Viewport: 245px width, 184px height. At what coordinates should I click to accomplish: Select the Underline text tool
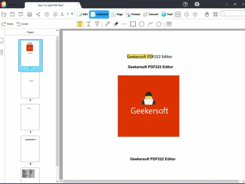coord(89,24)
